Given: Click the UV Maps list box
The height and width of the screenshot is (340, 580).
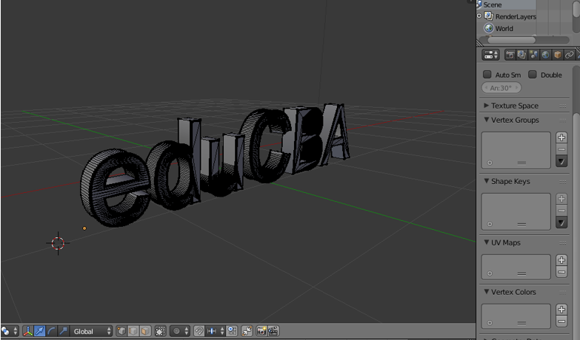Looking at the screenshot, I should [x=516, y=267].
